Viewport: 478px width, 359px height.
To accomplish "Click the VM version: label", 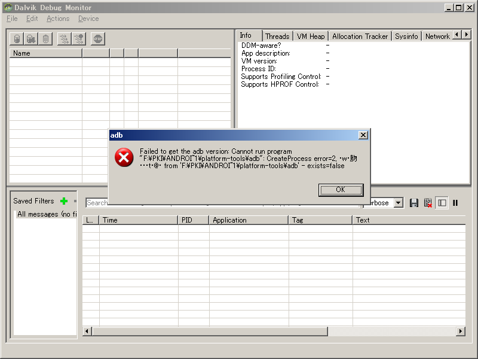I will coord(259,61).
